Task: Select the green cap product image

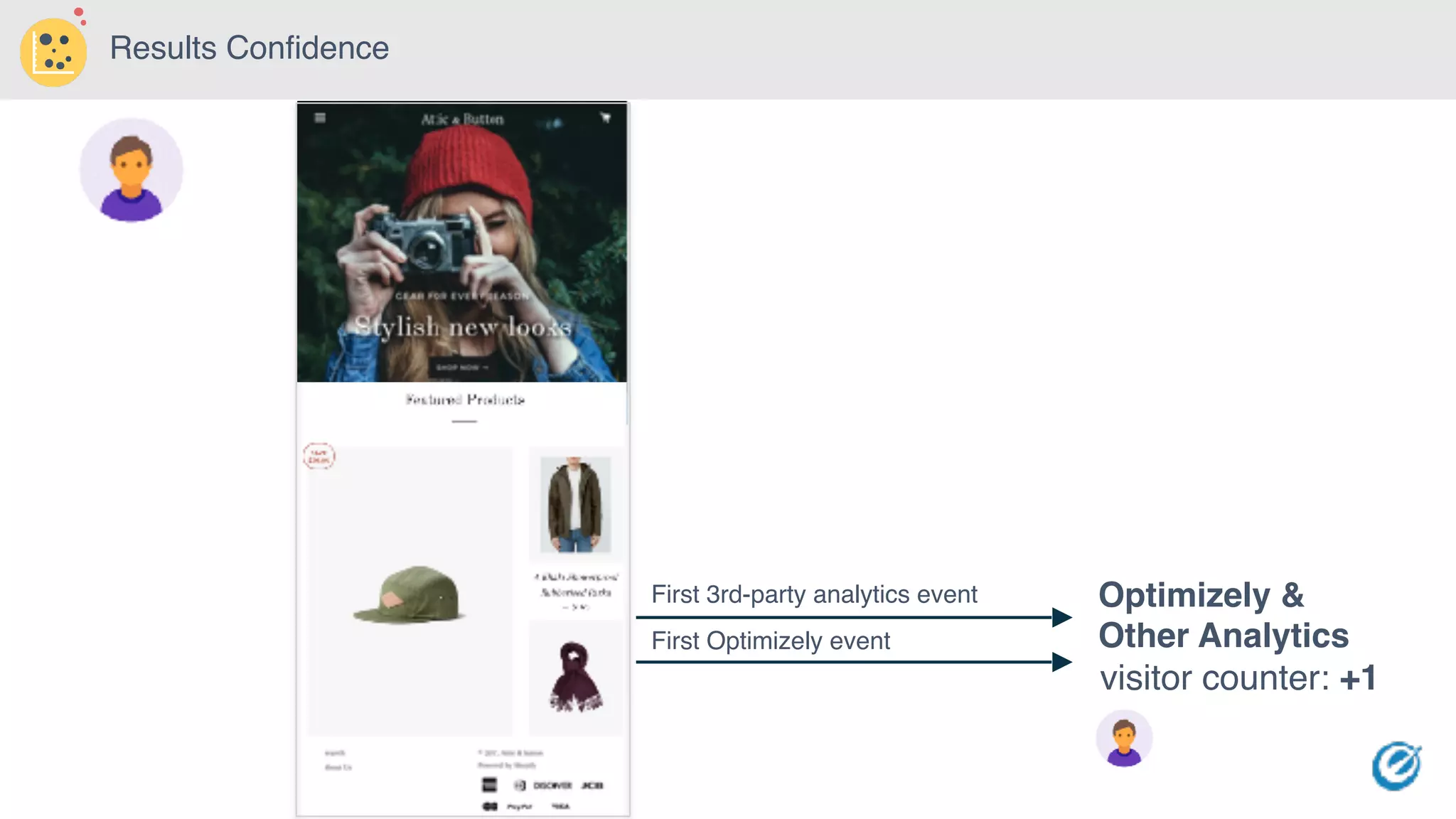Action: click(x=410, y=591)
